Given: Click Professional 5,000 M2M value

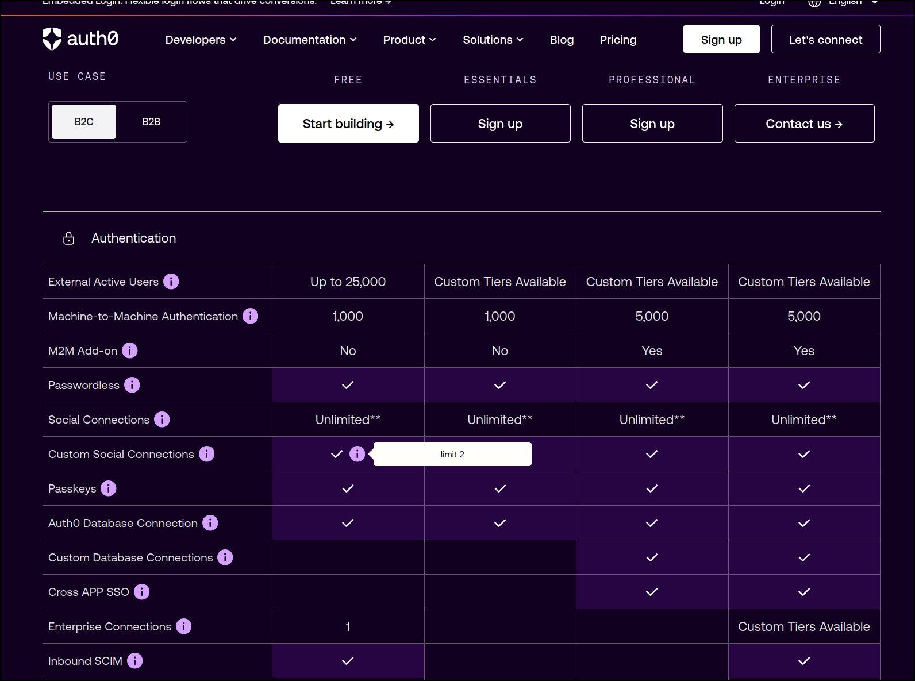Looking at the screenshot, I should point(652,316).
